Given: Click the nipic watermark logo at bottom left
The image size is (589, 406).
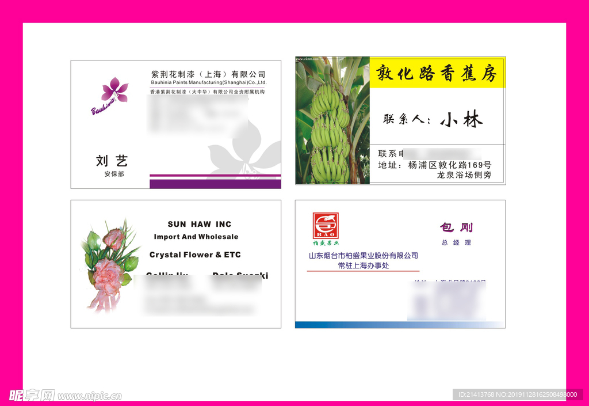Looking at the screenshot, I should coord(32,395).
